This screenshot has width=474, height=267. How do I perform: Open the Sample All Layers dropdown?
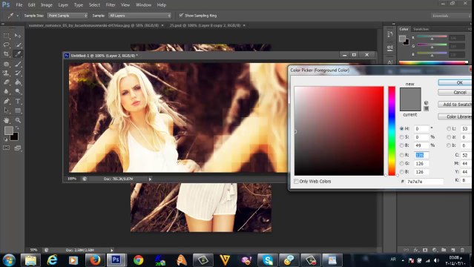coord(139,16)
